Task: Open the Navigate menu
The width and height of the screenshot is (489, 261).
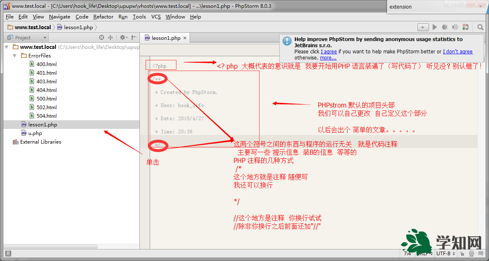Action: coord(60,17)
